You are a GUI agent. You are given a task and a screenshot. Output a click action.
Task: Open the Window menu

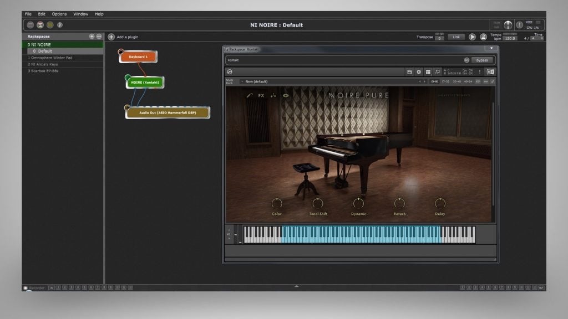tap(80, 14)
